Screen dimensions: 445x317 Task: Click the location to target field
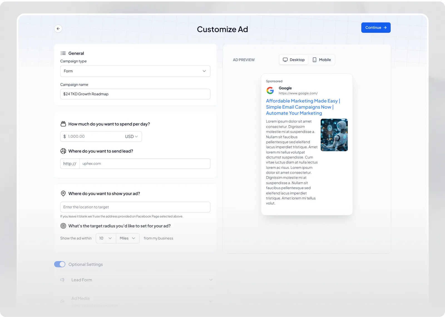click(135, 207)
